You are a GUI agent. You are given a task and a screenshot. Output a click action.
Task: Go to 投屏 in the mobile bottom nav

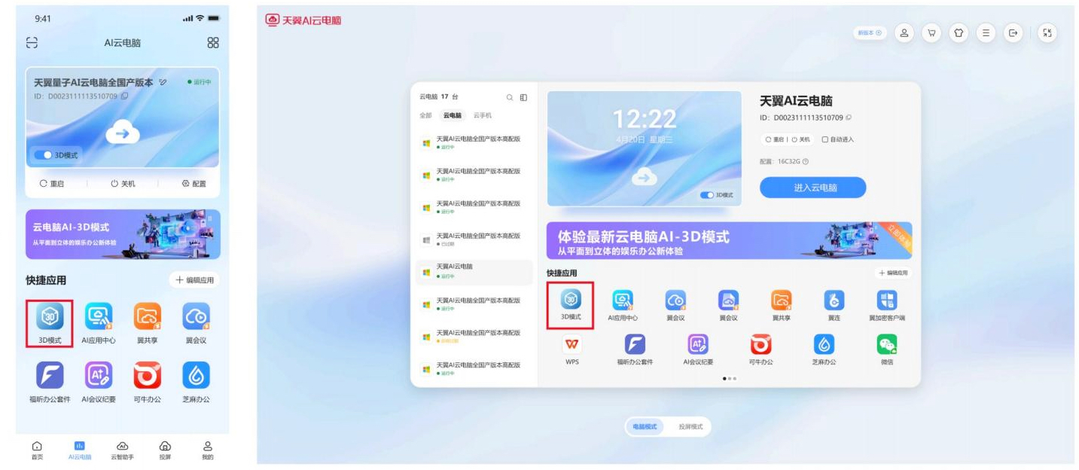(x=165, y=450)
